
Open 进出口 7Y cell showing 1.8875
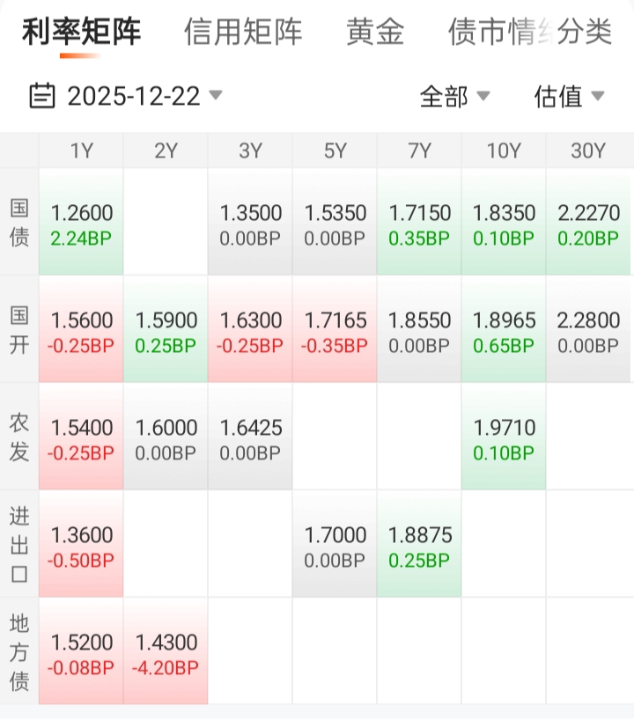pyautogui.click(x=419, y=544)
